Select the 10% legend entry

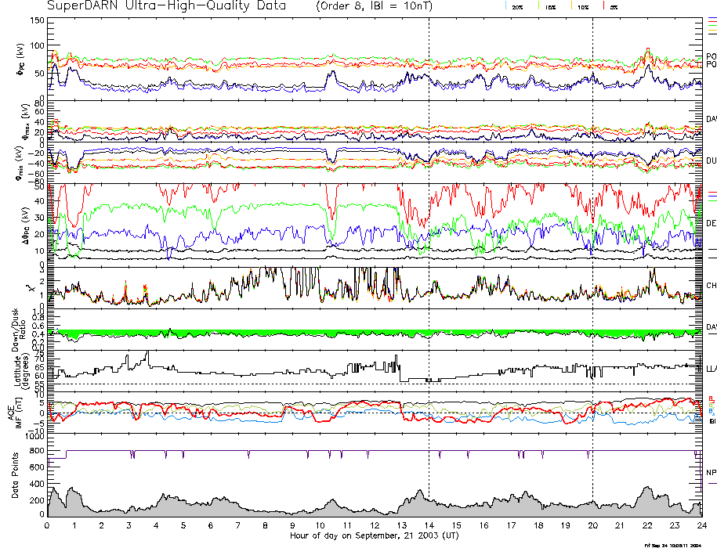tap(582, 6)
